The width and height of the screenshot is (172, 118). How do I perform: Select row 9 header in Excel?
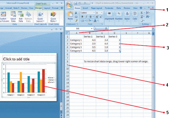coord(68,65)
